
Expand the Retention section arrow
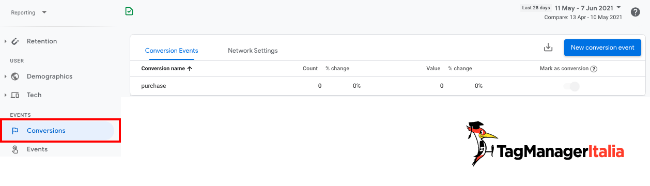pyautogui.click(x=5, y=41)
